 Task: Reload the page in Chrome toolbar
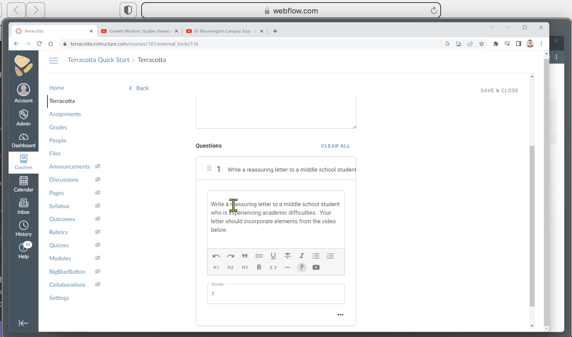[39, 44]
